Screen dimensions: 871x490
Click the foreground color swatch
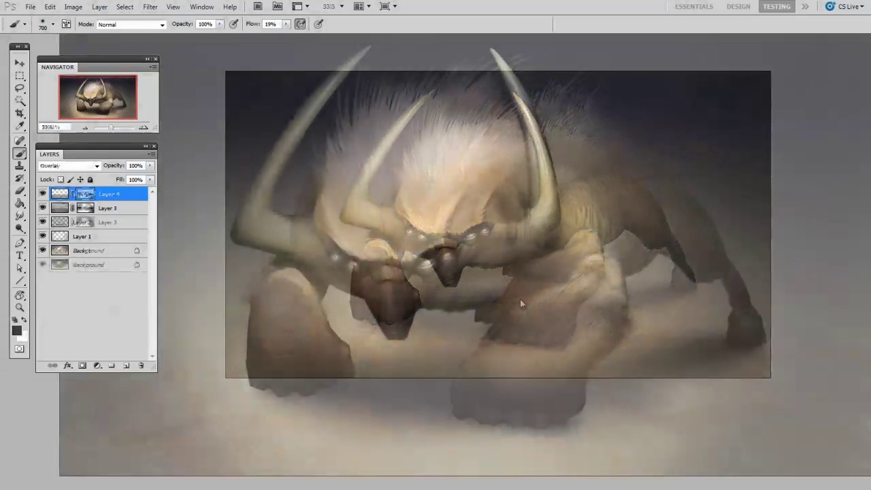(x=16, y=331)
